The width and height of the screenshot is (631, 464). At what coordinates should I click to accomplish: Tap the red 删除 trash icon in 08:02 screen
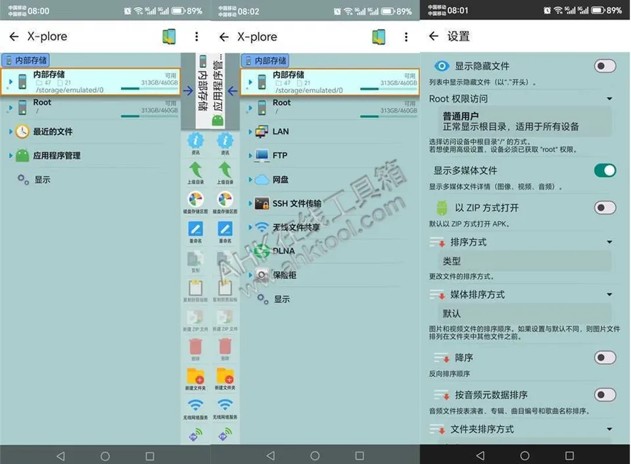(x=225, y=347)
